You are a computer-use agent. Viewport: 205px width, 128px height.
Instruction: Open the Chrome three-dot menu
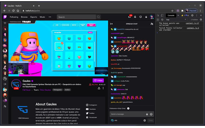point(201,11)
